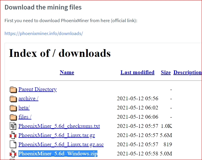Sort listing by Description column
Screen dimensions: 202x160
click(188, 72)
